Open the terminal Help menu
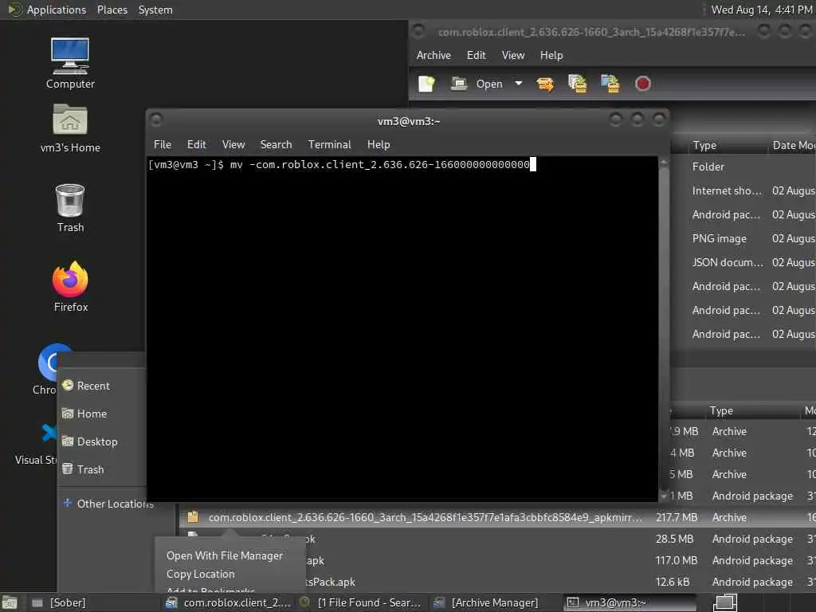816x612 pixels. (x=379, y=144)
